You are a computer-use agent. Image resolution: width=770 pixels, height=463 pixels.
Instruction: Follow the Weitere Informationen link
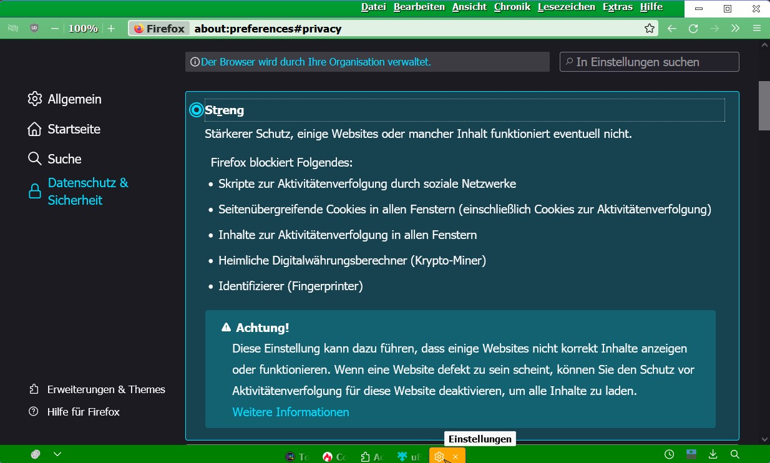[x=291, y=412]
